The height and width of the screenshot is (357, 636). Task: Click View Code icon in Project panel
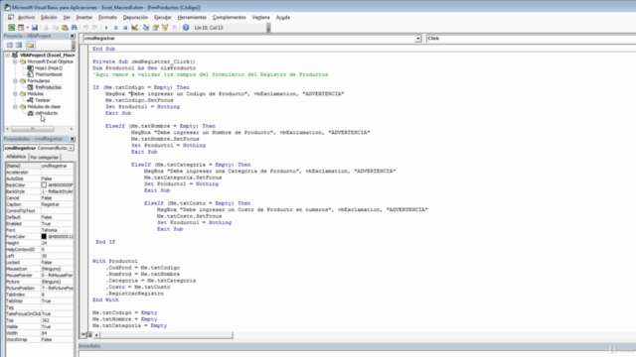(10, 45)
